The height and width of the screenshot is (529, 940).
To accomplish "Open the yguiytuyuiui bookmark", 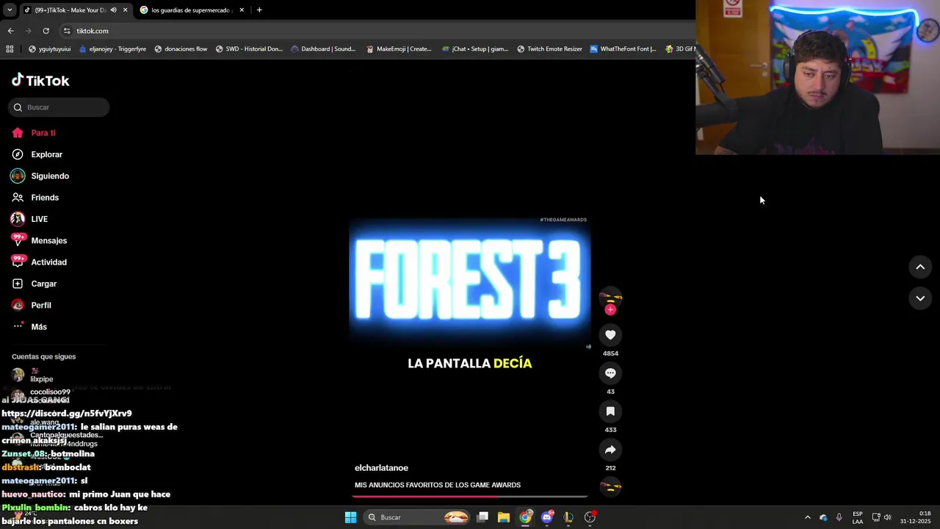I will pos(49,49).
